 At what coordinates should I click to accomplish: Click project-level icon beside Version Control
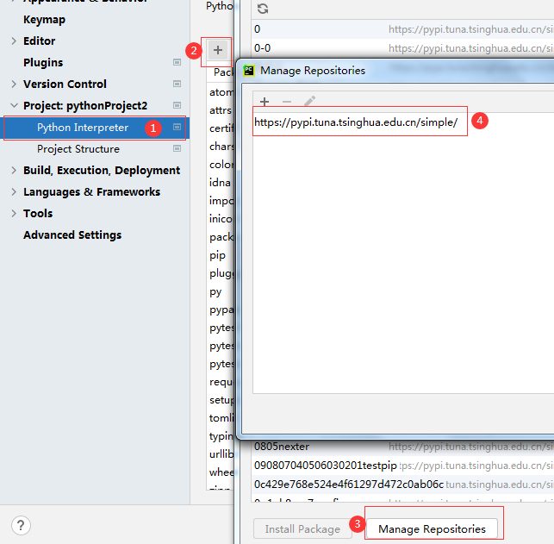point(177,84)
